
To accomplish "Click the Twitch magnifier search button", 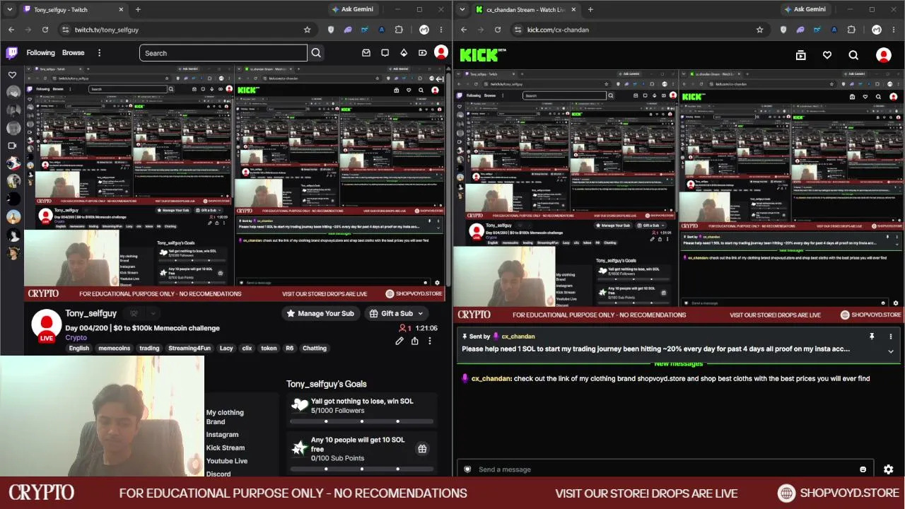I will point(316,53).
